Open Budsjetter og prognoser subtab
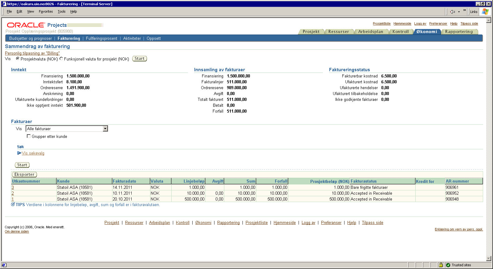Screen dimensions: 493x269 pos(31,38)
